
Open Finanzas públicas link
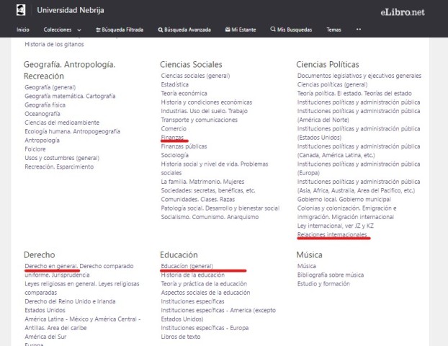point(184,146)
